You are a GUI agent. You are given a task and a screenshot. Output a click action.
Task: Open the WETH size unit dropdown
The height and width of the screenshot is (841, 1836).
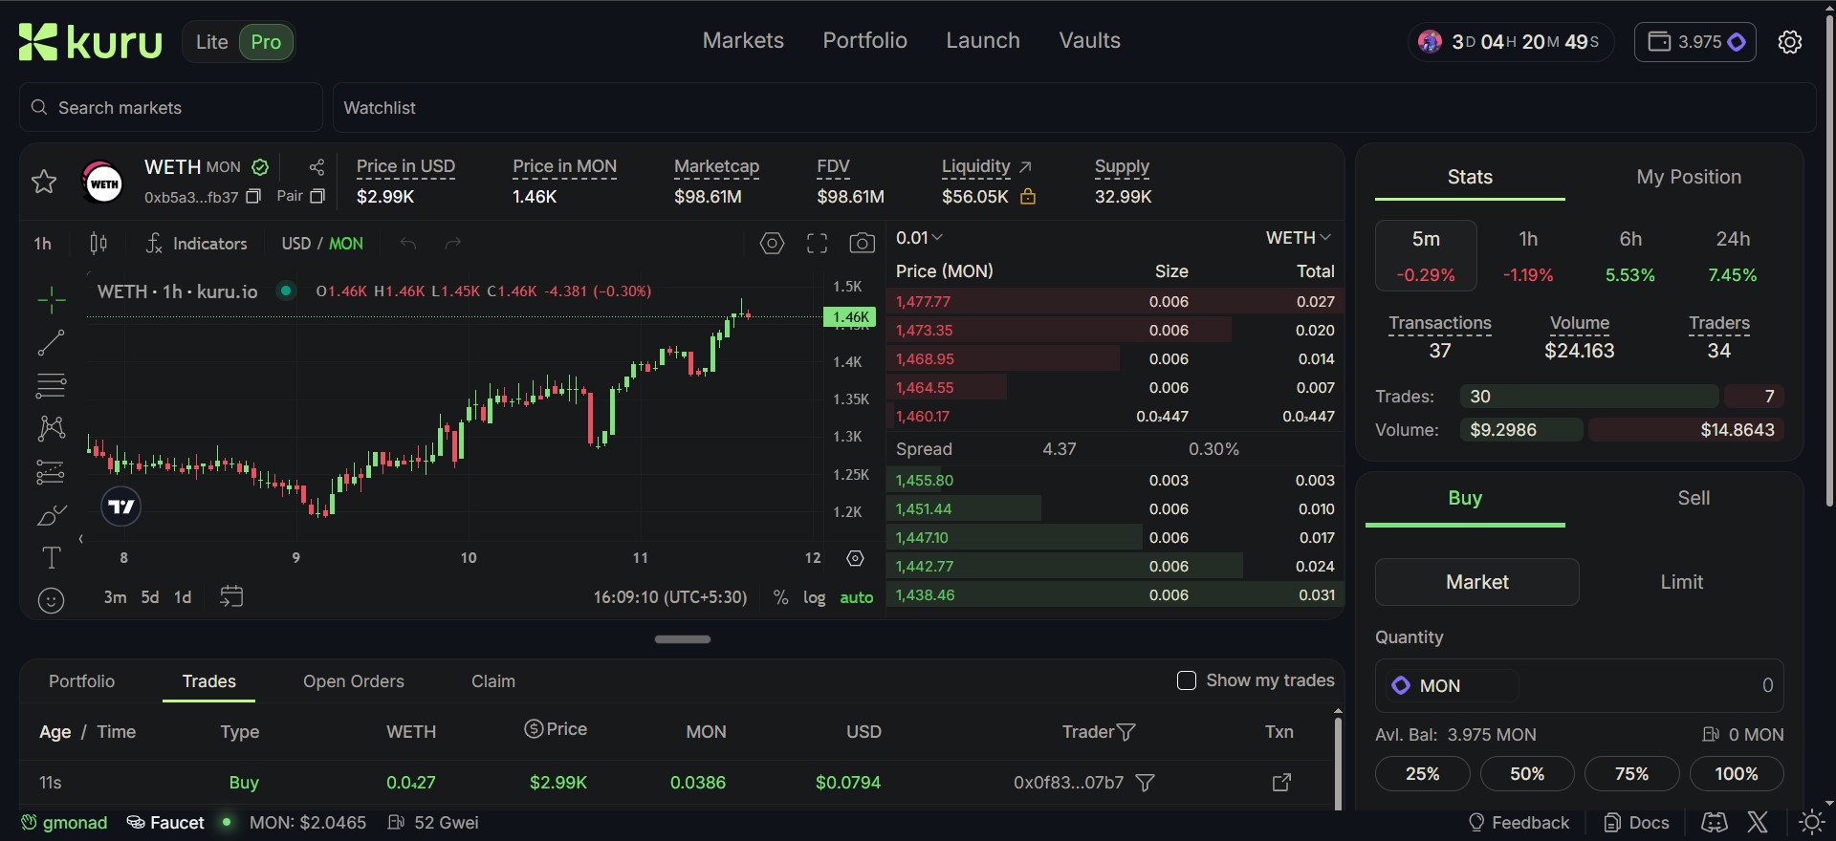(1299, 238)
